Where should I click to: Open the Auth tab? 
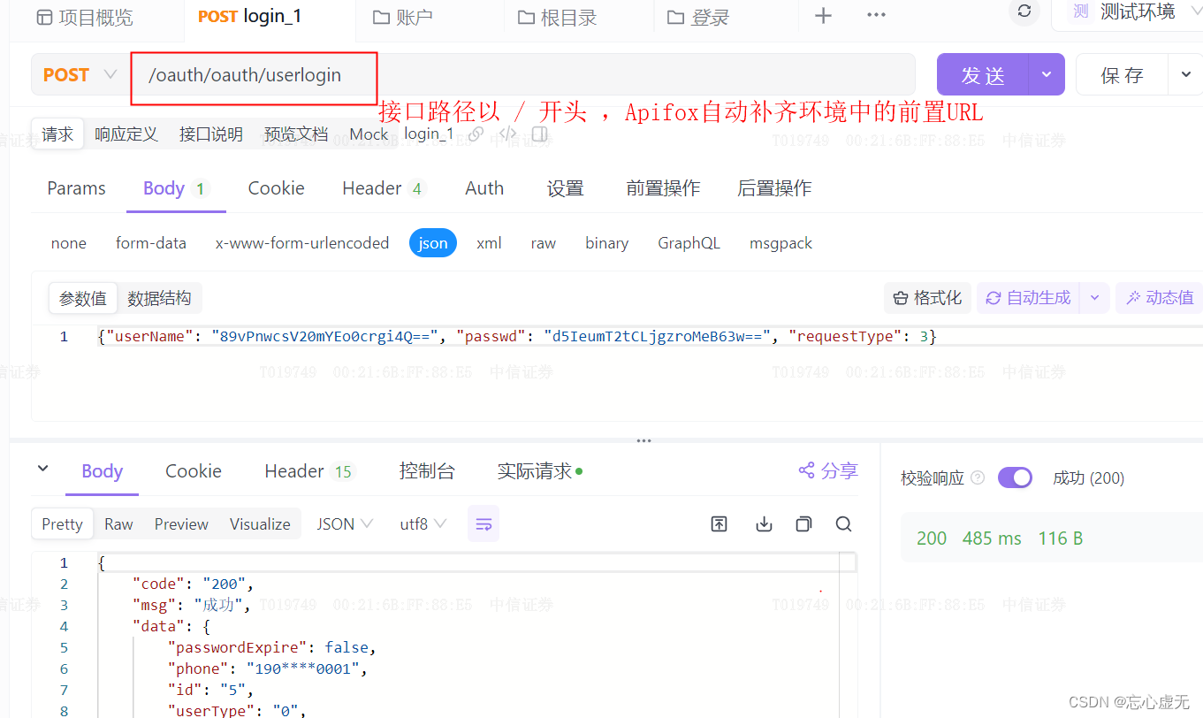tap(484, 188)
